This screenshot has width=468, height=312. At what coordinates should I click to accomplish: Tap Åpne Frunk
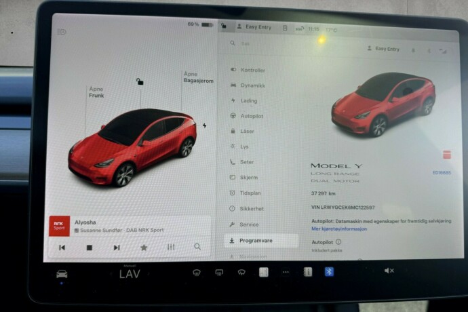[x=96, y=92]
